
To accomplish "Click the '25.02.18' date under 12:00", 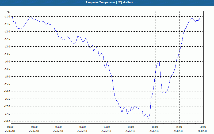I will [106, 131].
